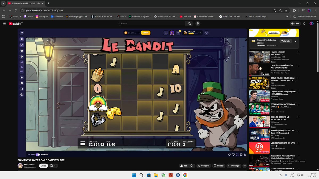Click the shield icon in casino sidebar

pos(22,83)
